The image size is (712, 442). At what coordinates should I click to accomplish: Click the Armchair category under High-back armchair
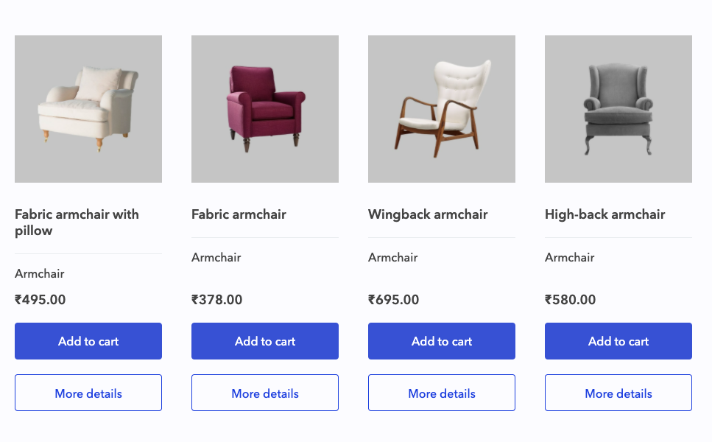pos(570,257)
